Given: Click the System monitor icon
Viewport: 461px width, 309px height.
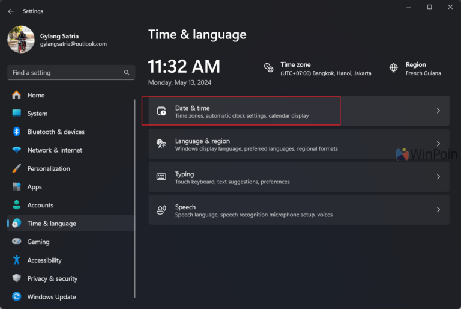Looking at the screenshot, I should (16, 113).
